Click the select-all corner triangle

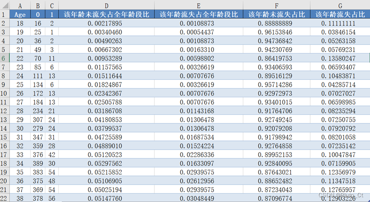pyautogui.click(x=5, y=5)
